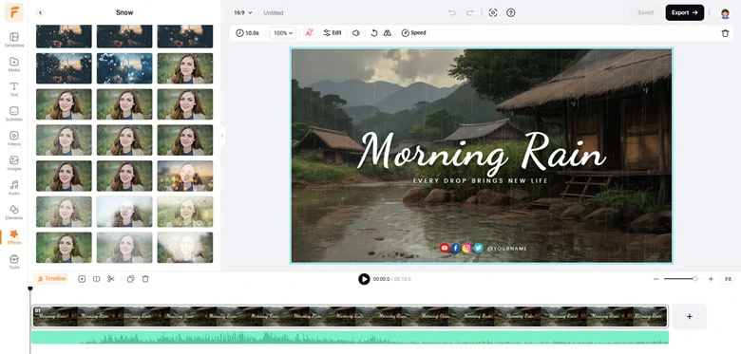Click the timeline trash delete icon
Image resolution: width=741 pixels, height=354 pixels.
pyautogui.click(x=145, y=279)
